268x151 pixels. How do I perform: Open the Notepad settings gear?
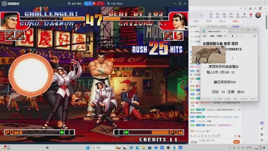point(255,36)
